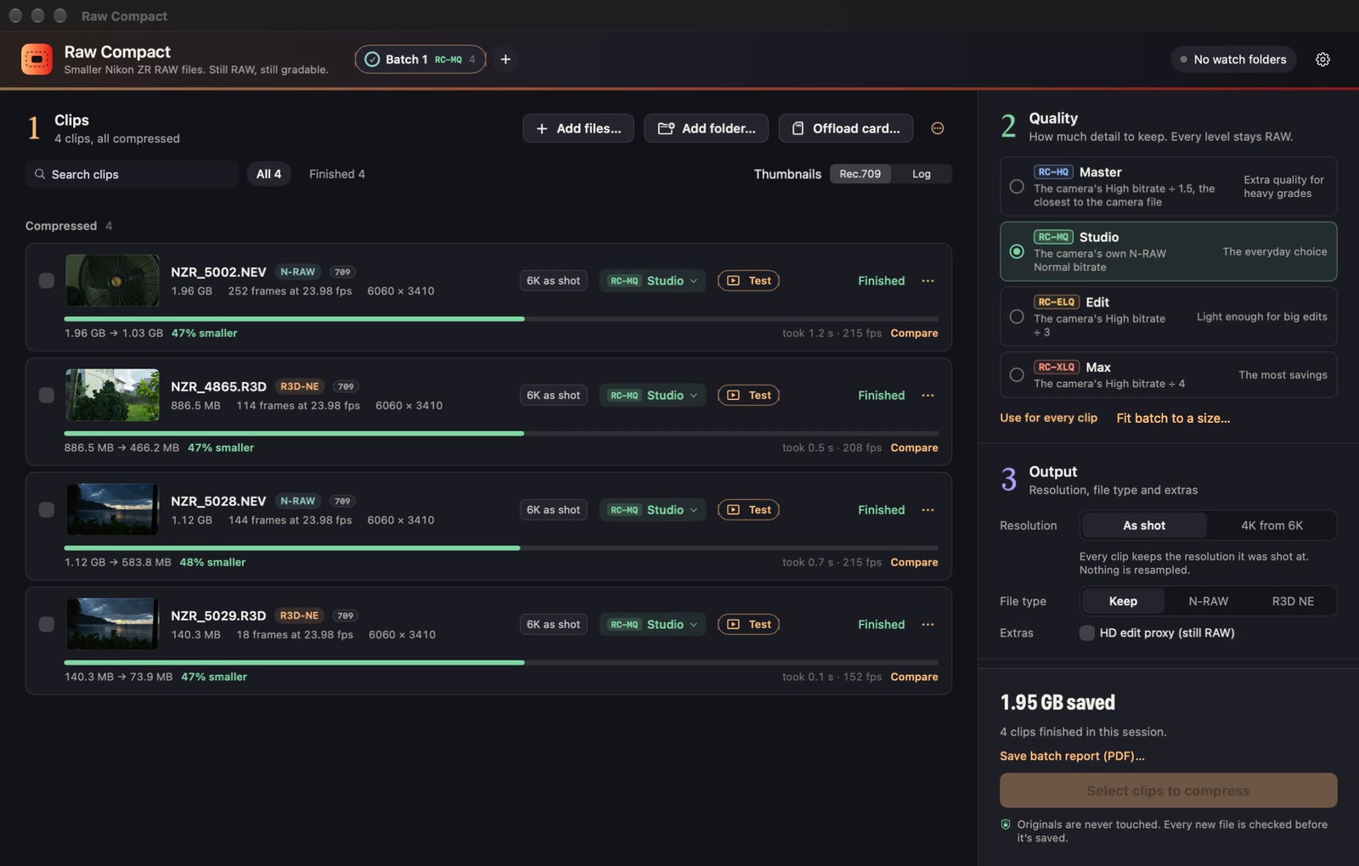This screenshot has height=866, width=1359.
Task: Open Studio quality dropdown for NZR_5029.R3D
Action: pyautogui.click(x=652, y=625)
